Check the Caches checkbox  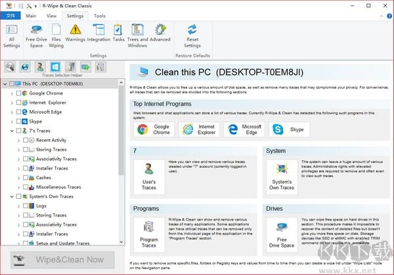tap(26, 178)
